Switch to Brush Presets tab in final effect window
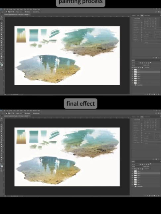 (x=147, y=117)
